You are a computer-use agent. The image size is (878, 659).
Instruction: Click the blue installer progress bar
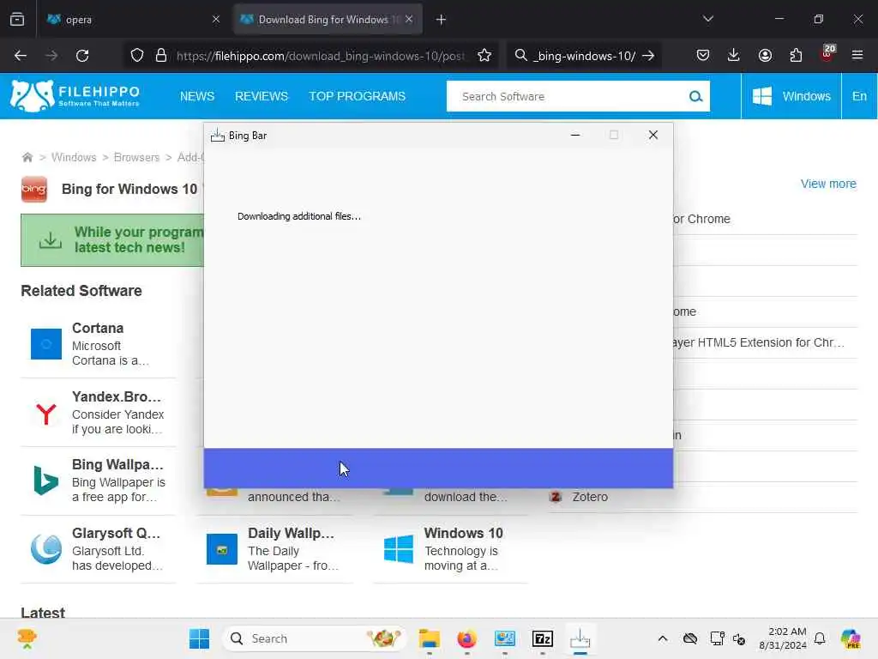438,468
